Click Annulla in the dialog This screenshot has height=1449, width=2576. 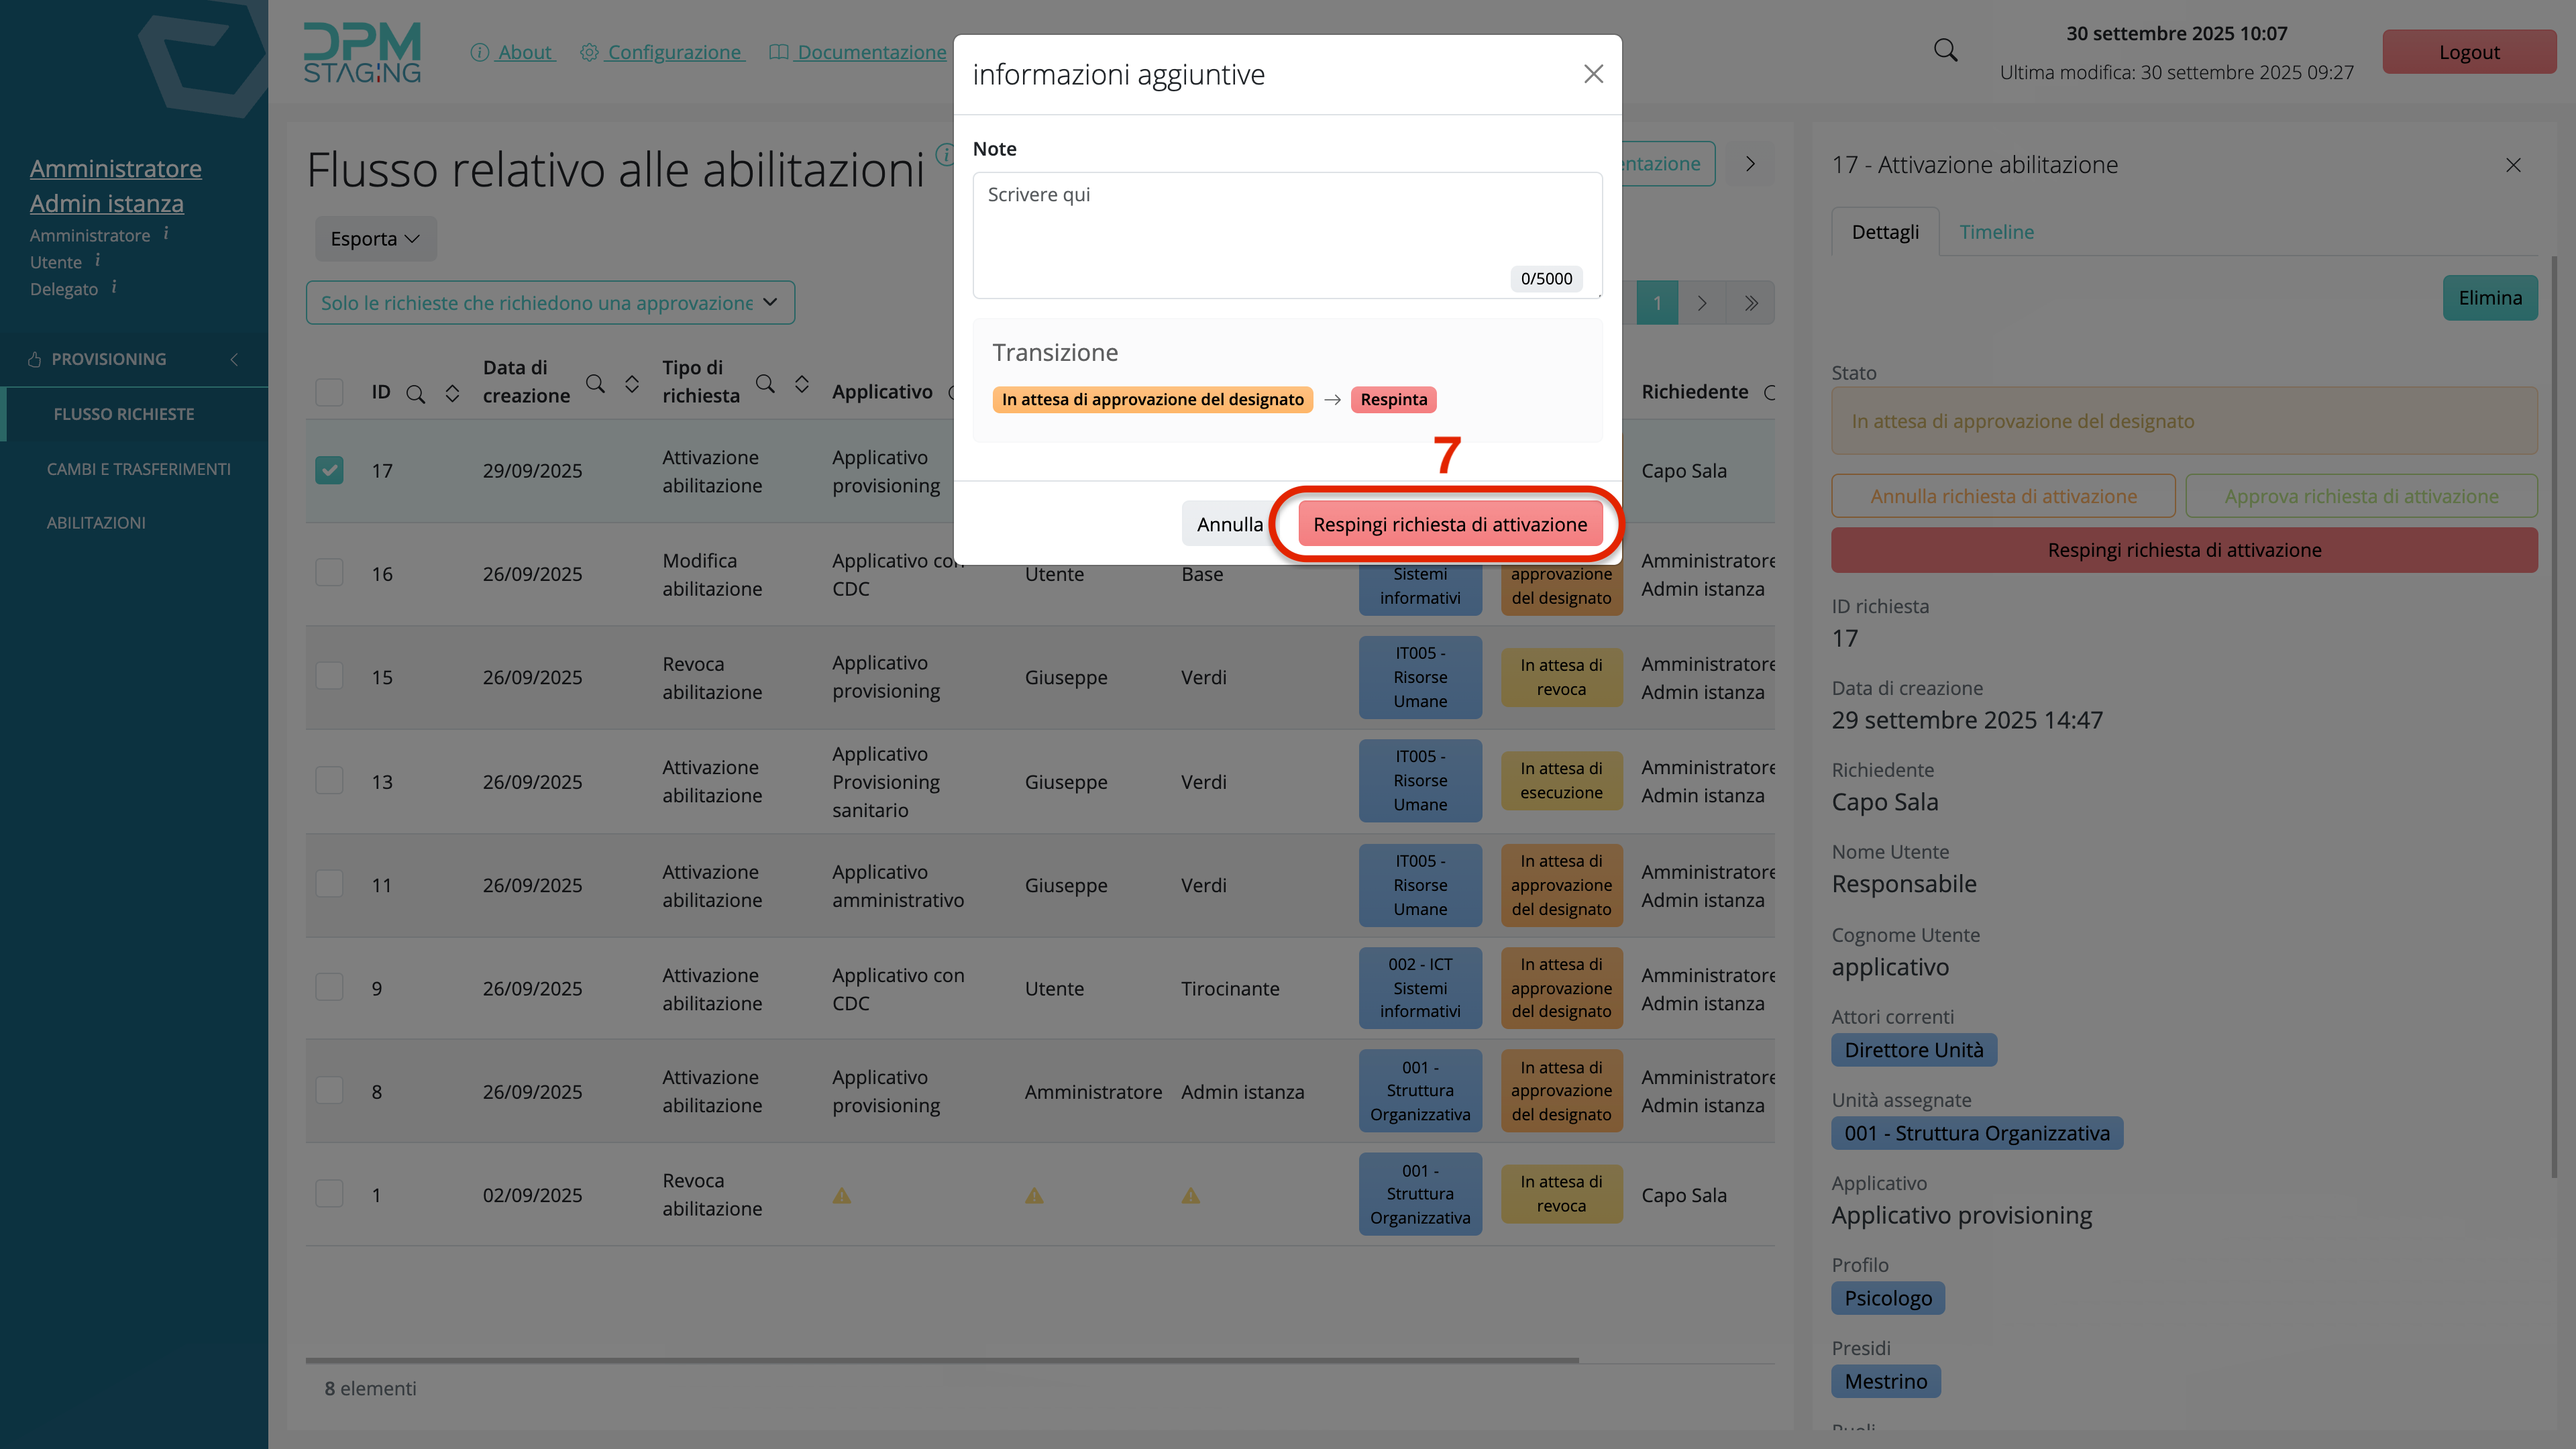pos(1229,524)
